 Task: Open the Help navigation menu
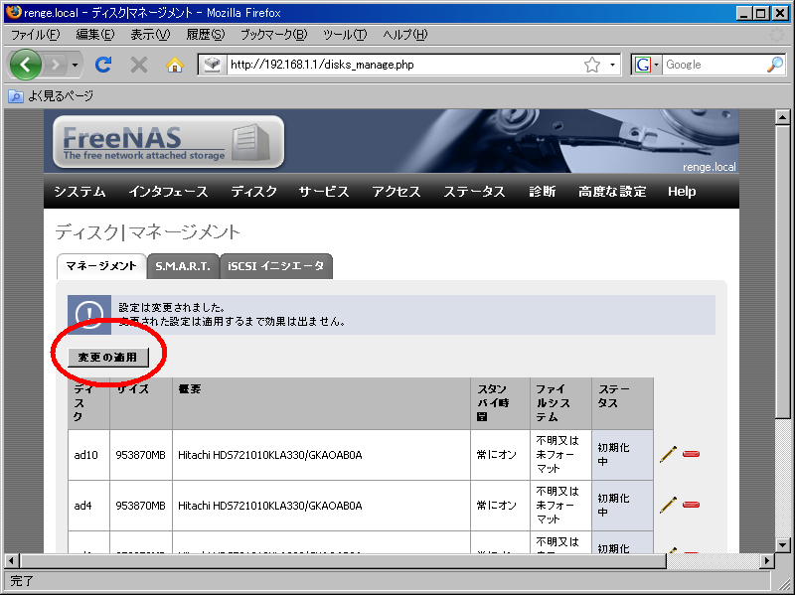click(x=682, y=192)
